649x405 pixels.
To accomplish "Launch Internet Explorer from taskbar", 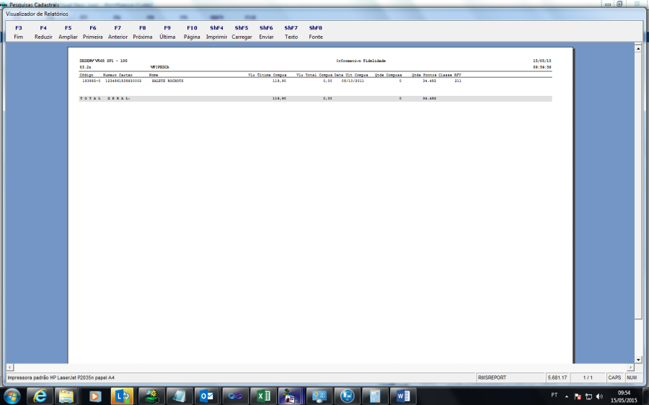I will click(x=40, y=396).
